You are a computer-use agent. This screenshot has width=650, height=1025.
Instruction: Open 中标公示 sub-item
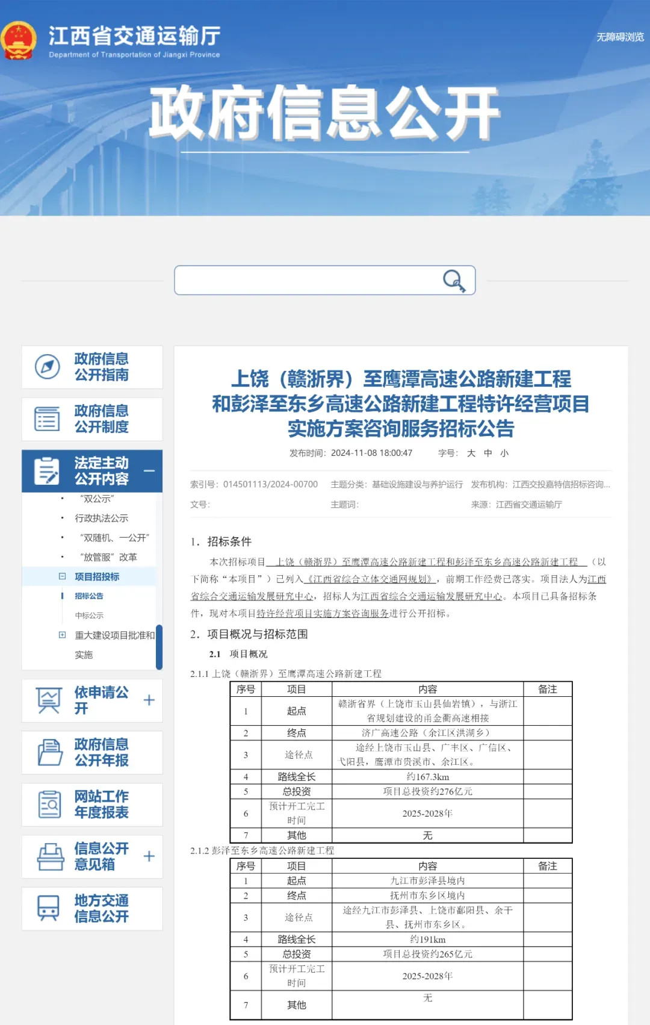[89, 615]
